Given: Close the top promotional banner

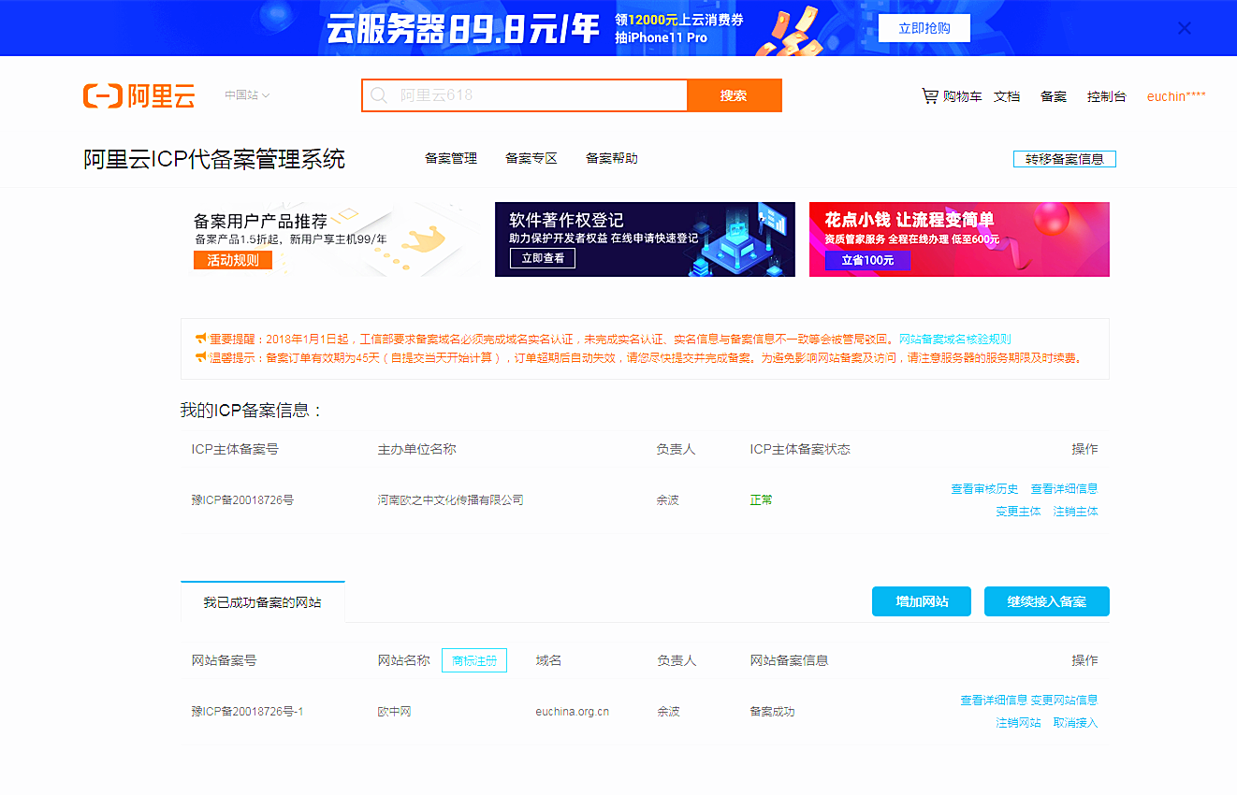Looking at the screenshot, I should pos(1185,28).
